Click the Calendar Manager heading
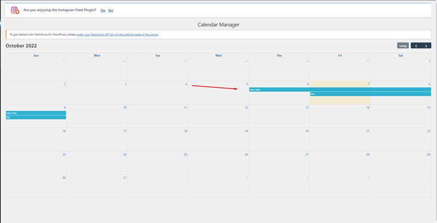Screen dimensions: 437x223 [219, 25]
